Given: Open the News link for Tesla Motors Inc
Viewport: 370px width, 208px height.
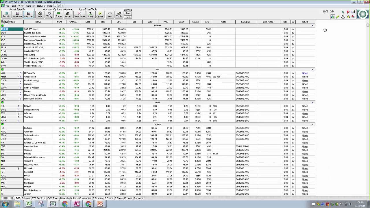Looking at the screenshot, I should point(305,135).
